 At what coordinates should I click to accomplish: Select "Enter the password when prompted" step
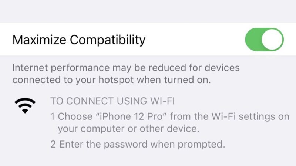coord(142,145)
